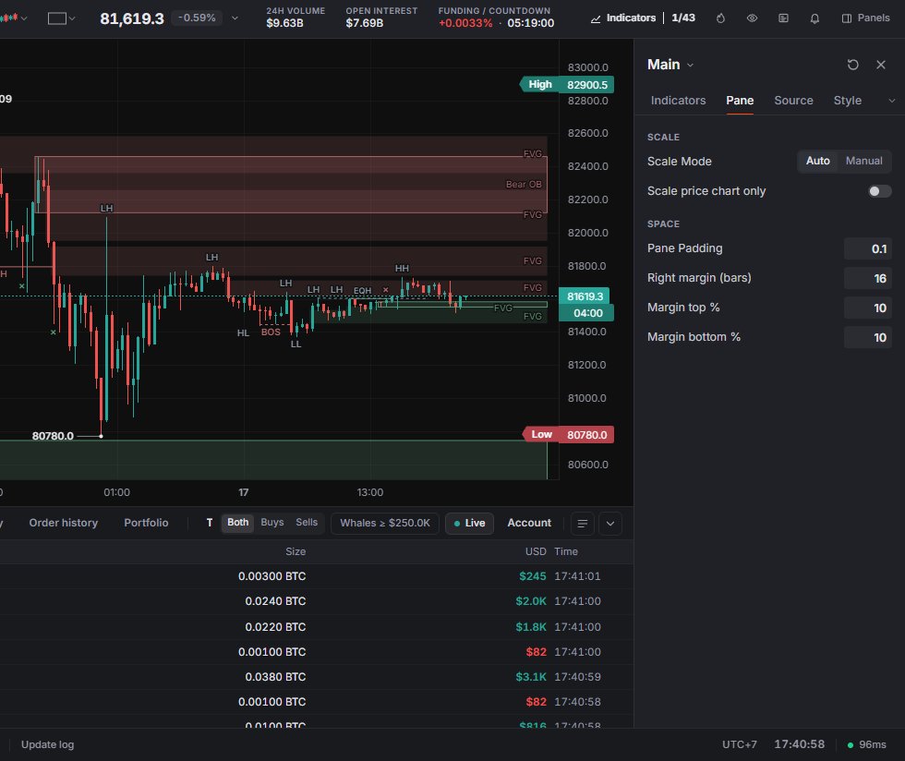
Task: Click the 0.00300 BTC trade row
Action: tap(316, 576)
